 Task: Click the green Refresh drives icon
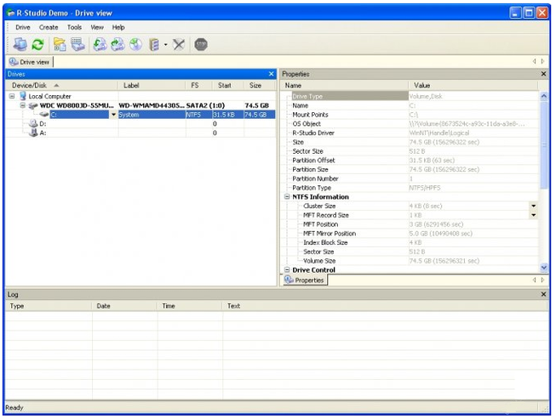[38, 44]
